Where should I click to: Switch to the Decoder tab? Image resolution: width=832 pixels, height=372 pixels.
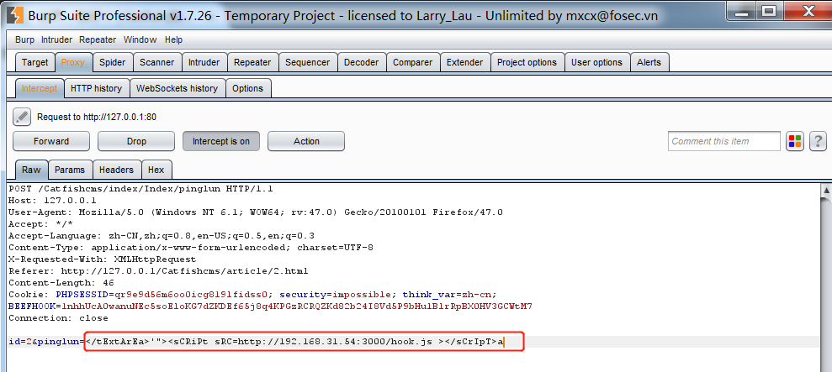362,62
